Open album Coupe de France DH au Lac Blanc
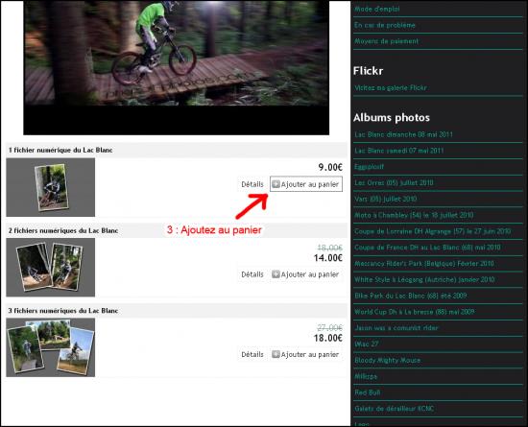The width and height of the screenshot is (528, 427). point(427,248)
